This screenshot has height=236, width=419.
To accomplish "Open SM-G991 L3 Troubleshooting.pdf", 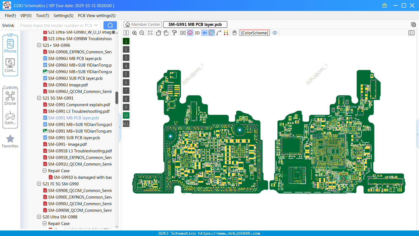I will (79, 111).
